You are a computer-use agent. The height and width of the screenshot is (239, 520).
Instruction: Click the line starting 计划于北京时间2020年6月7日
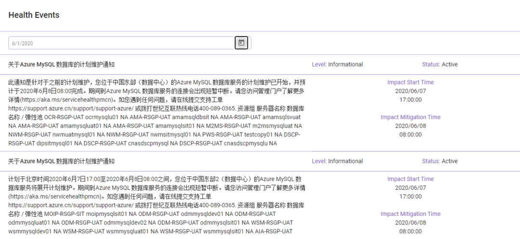(155, 179)
